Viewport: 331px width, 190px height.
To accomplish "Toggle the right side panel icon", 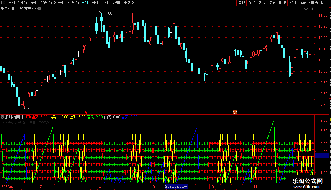I will [x=311, y=9].
